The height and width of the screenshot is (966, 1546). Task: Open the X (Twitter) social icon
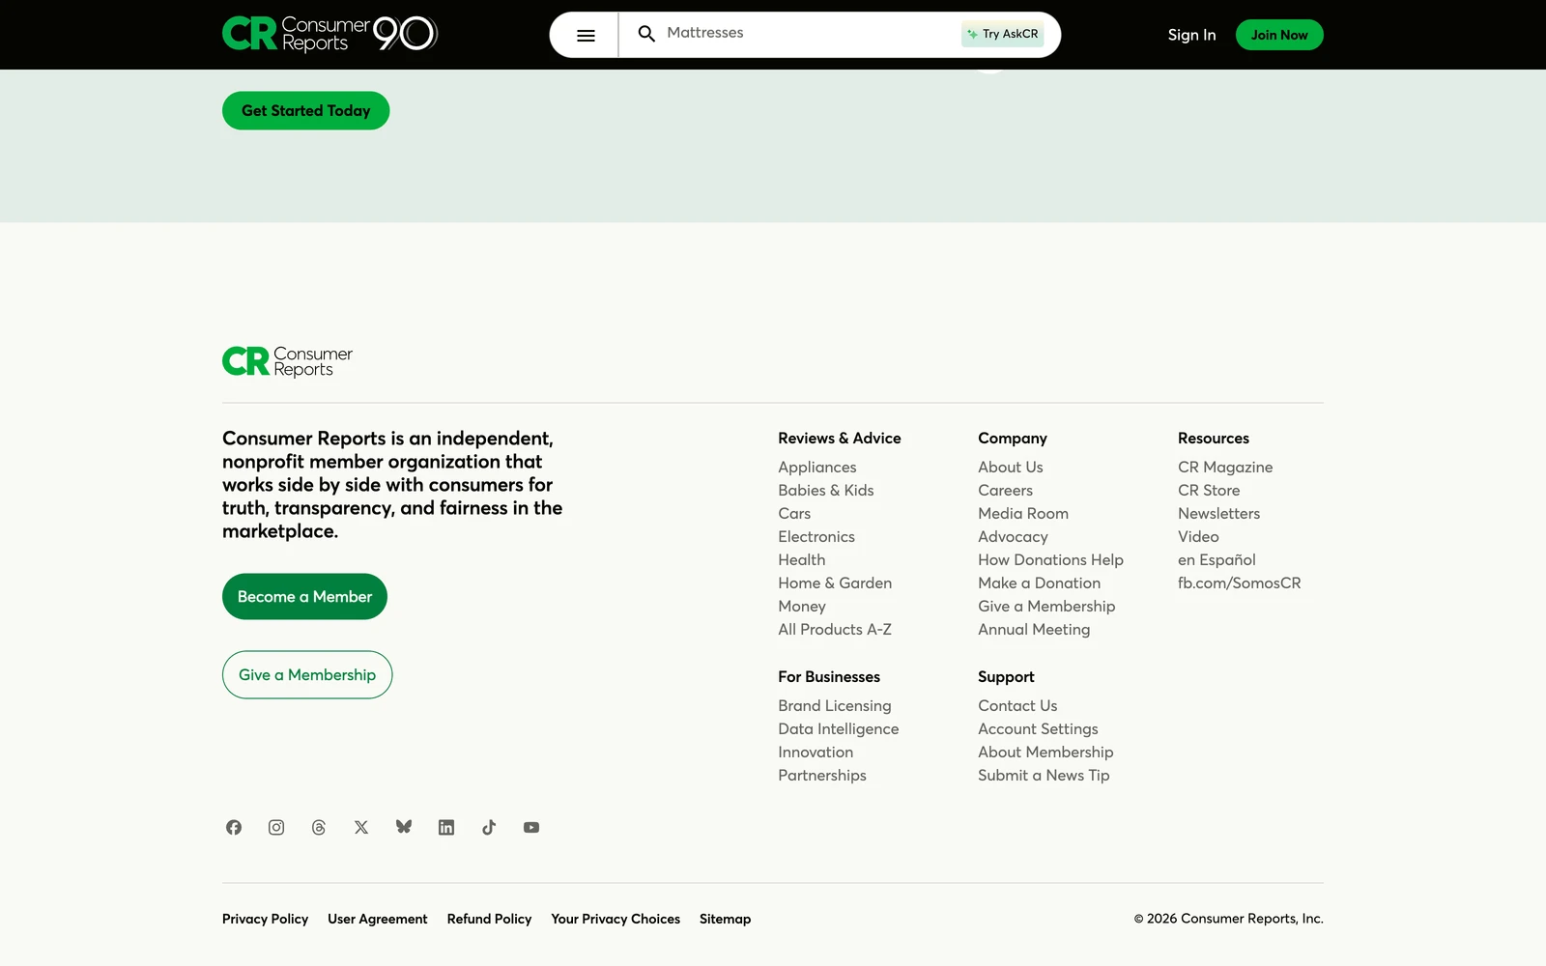coord(361,828)
